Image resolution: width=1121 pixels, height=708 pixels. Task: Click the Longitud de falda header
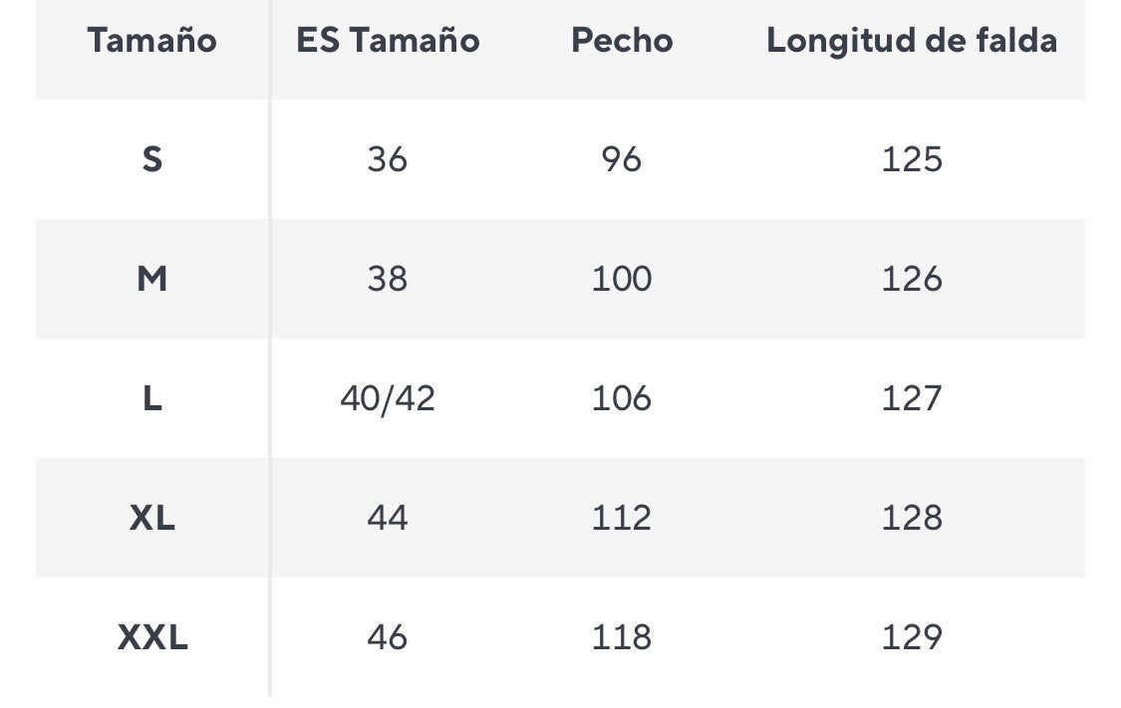coord(912,41)
